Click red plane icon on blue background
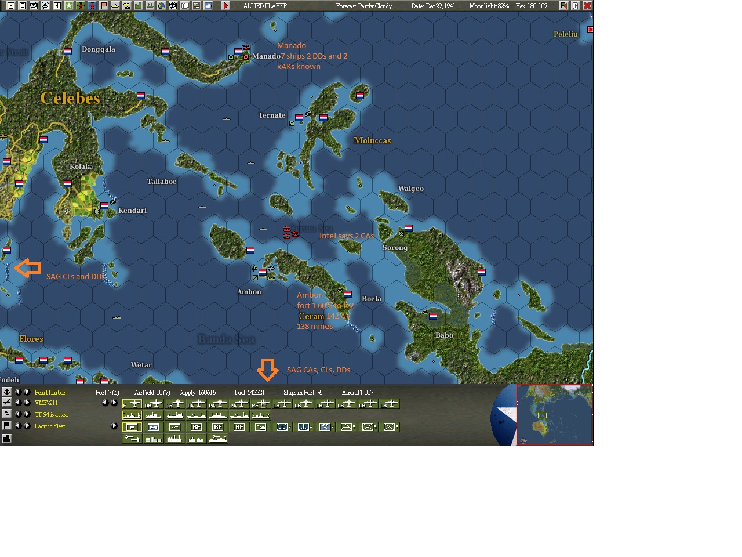742x557 pixels. click(x=92, y=5)
